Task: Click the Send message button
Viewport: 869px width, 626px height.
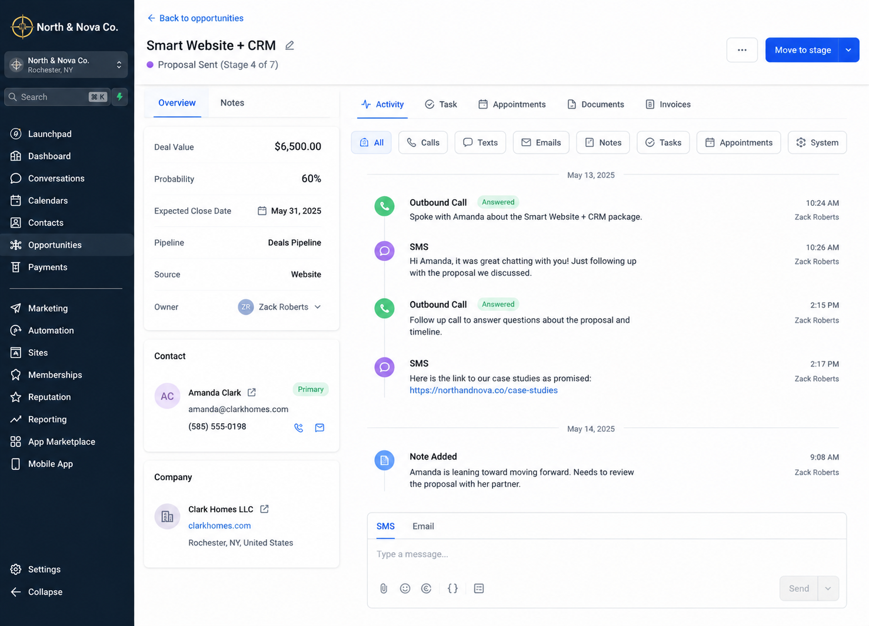Action: click(799, 588)
